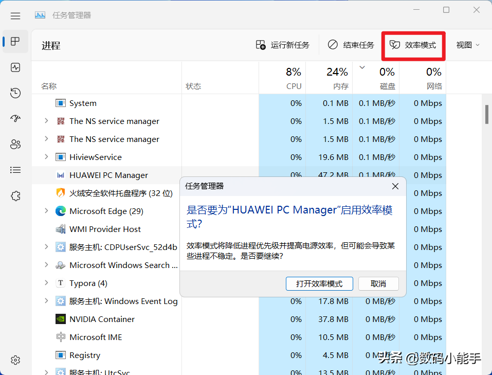Open the Users page in sidebar
Screen dimensions: 492x375
[15, 145]
